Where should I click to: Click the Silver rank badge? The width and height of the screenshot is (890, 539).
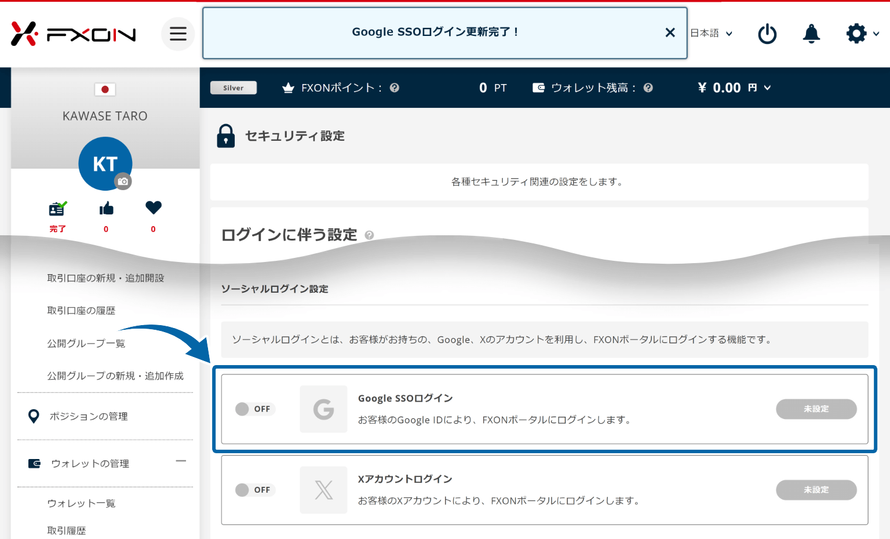(234, 88)
